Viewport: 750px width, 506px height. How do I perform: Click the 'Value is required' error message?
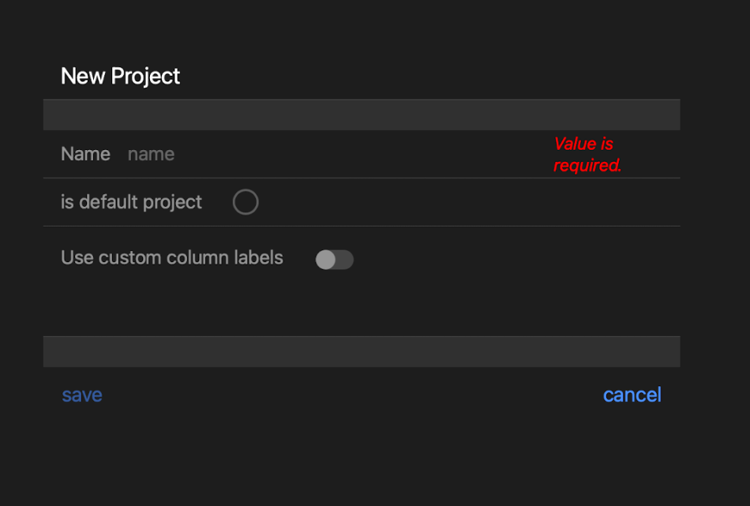point(587,155)
